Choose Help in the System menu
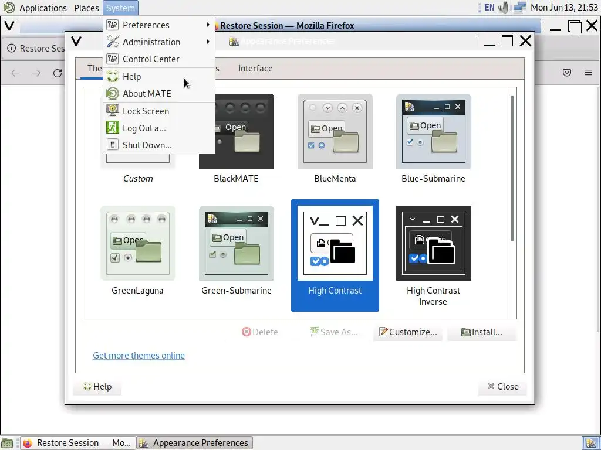This screenshot has width=601, height=450. coord(158,77)
